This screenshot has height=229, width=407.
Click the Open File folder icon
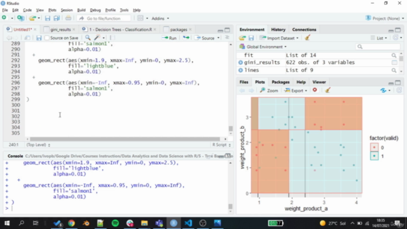pos(32,18)
